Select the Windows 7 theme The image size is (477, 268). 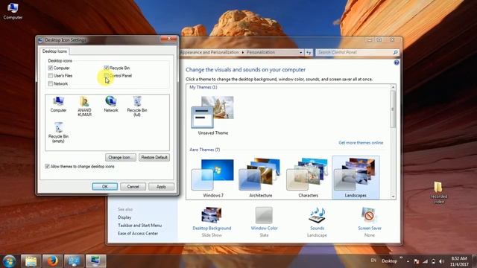tap(213, 178)
